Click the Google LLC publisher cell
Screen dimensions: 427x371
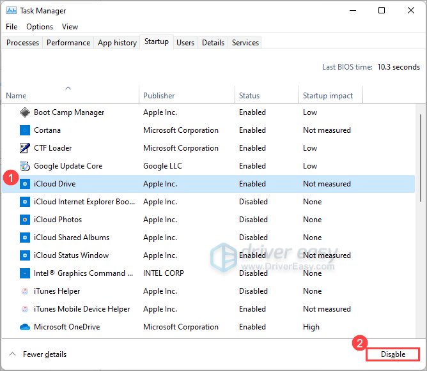pos(163,166)
